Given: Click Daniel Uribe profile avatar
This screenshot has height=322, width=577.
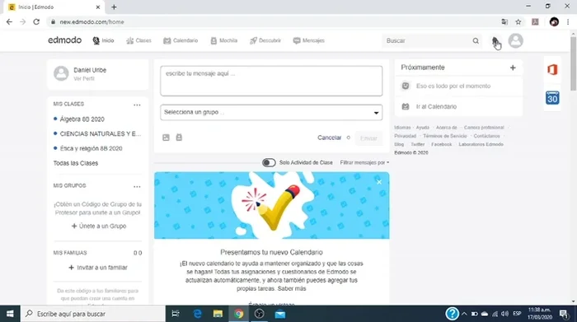Looking at the screenshot, I should pyautogui.click(x=61, y=73).
